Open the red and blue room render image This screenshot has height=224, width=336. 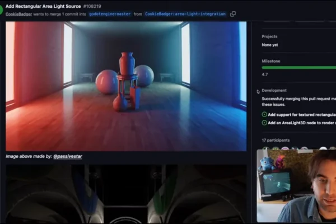[x=126, y=86]
